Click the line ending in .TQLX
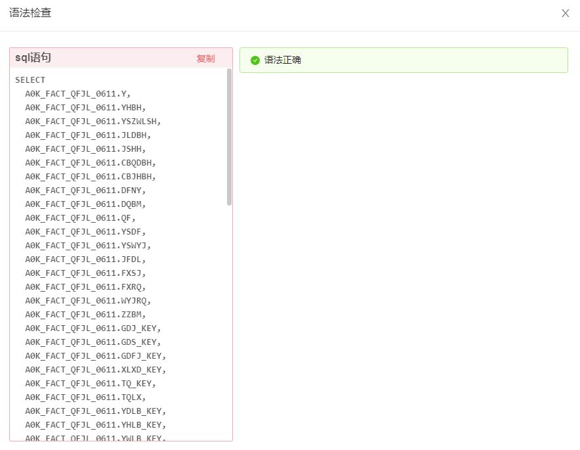Screen dimensions: 580x450 click(85, 397)
